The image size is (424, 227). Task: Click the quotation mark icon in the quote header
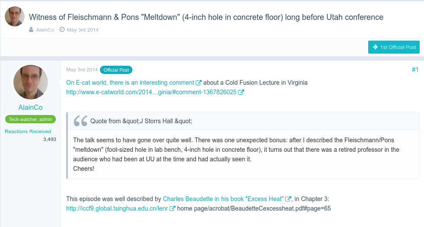pyautogui.click(x=80, y=121)
